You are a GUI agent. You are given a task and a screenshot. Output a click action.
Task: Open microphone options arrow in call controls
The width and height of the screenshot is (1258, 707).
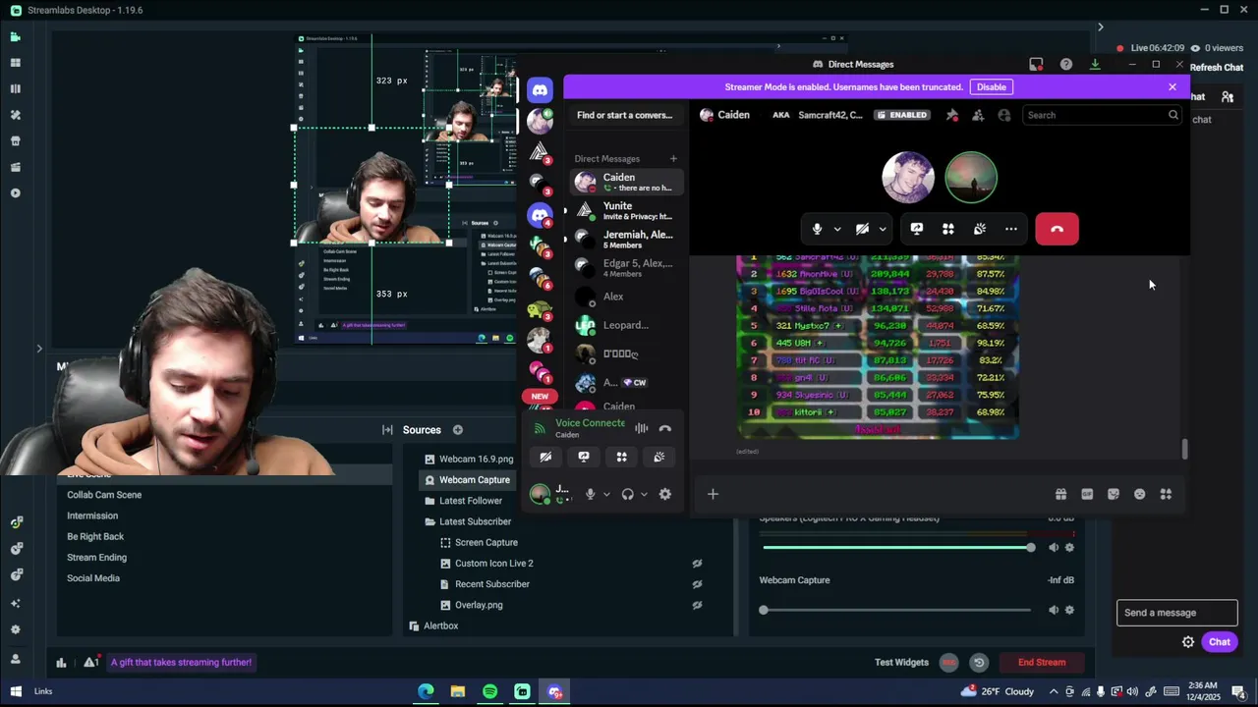click(837, 229)
